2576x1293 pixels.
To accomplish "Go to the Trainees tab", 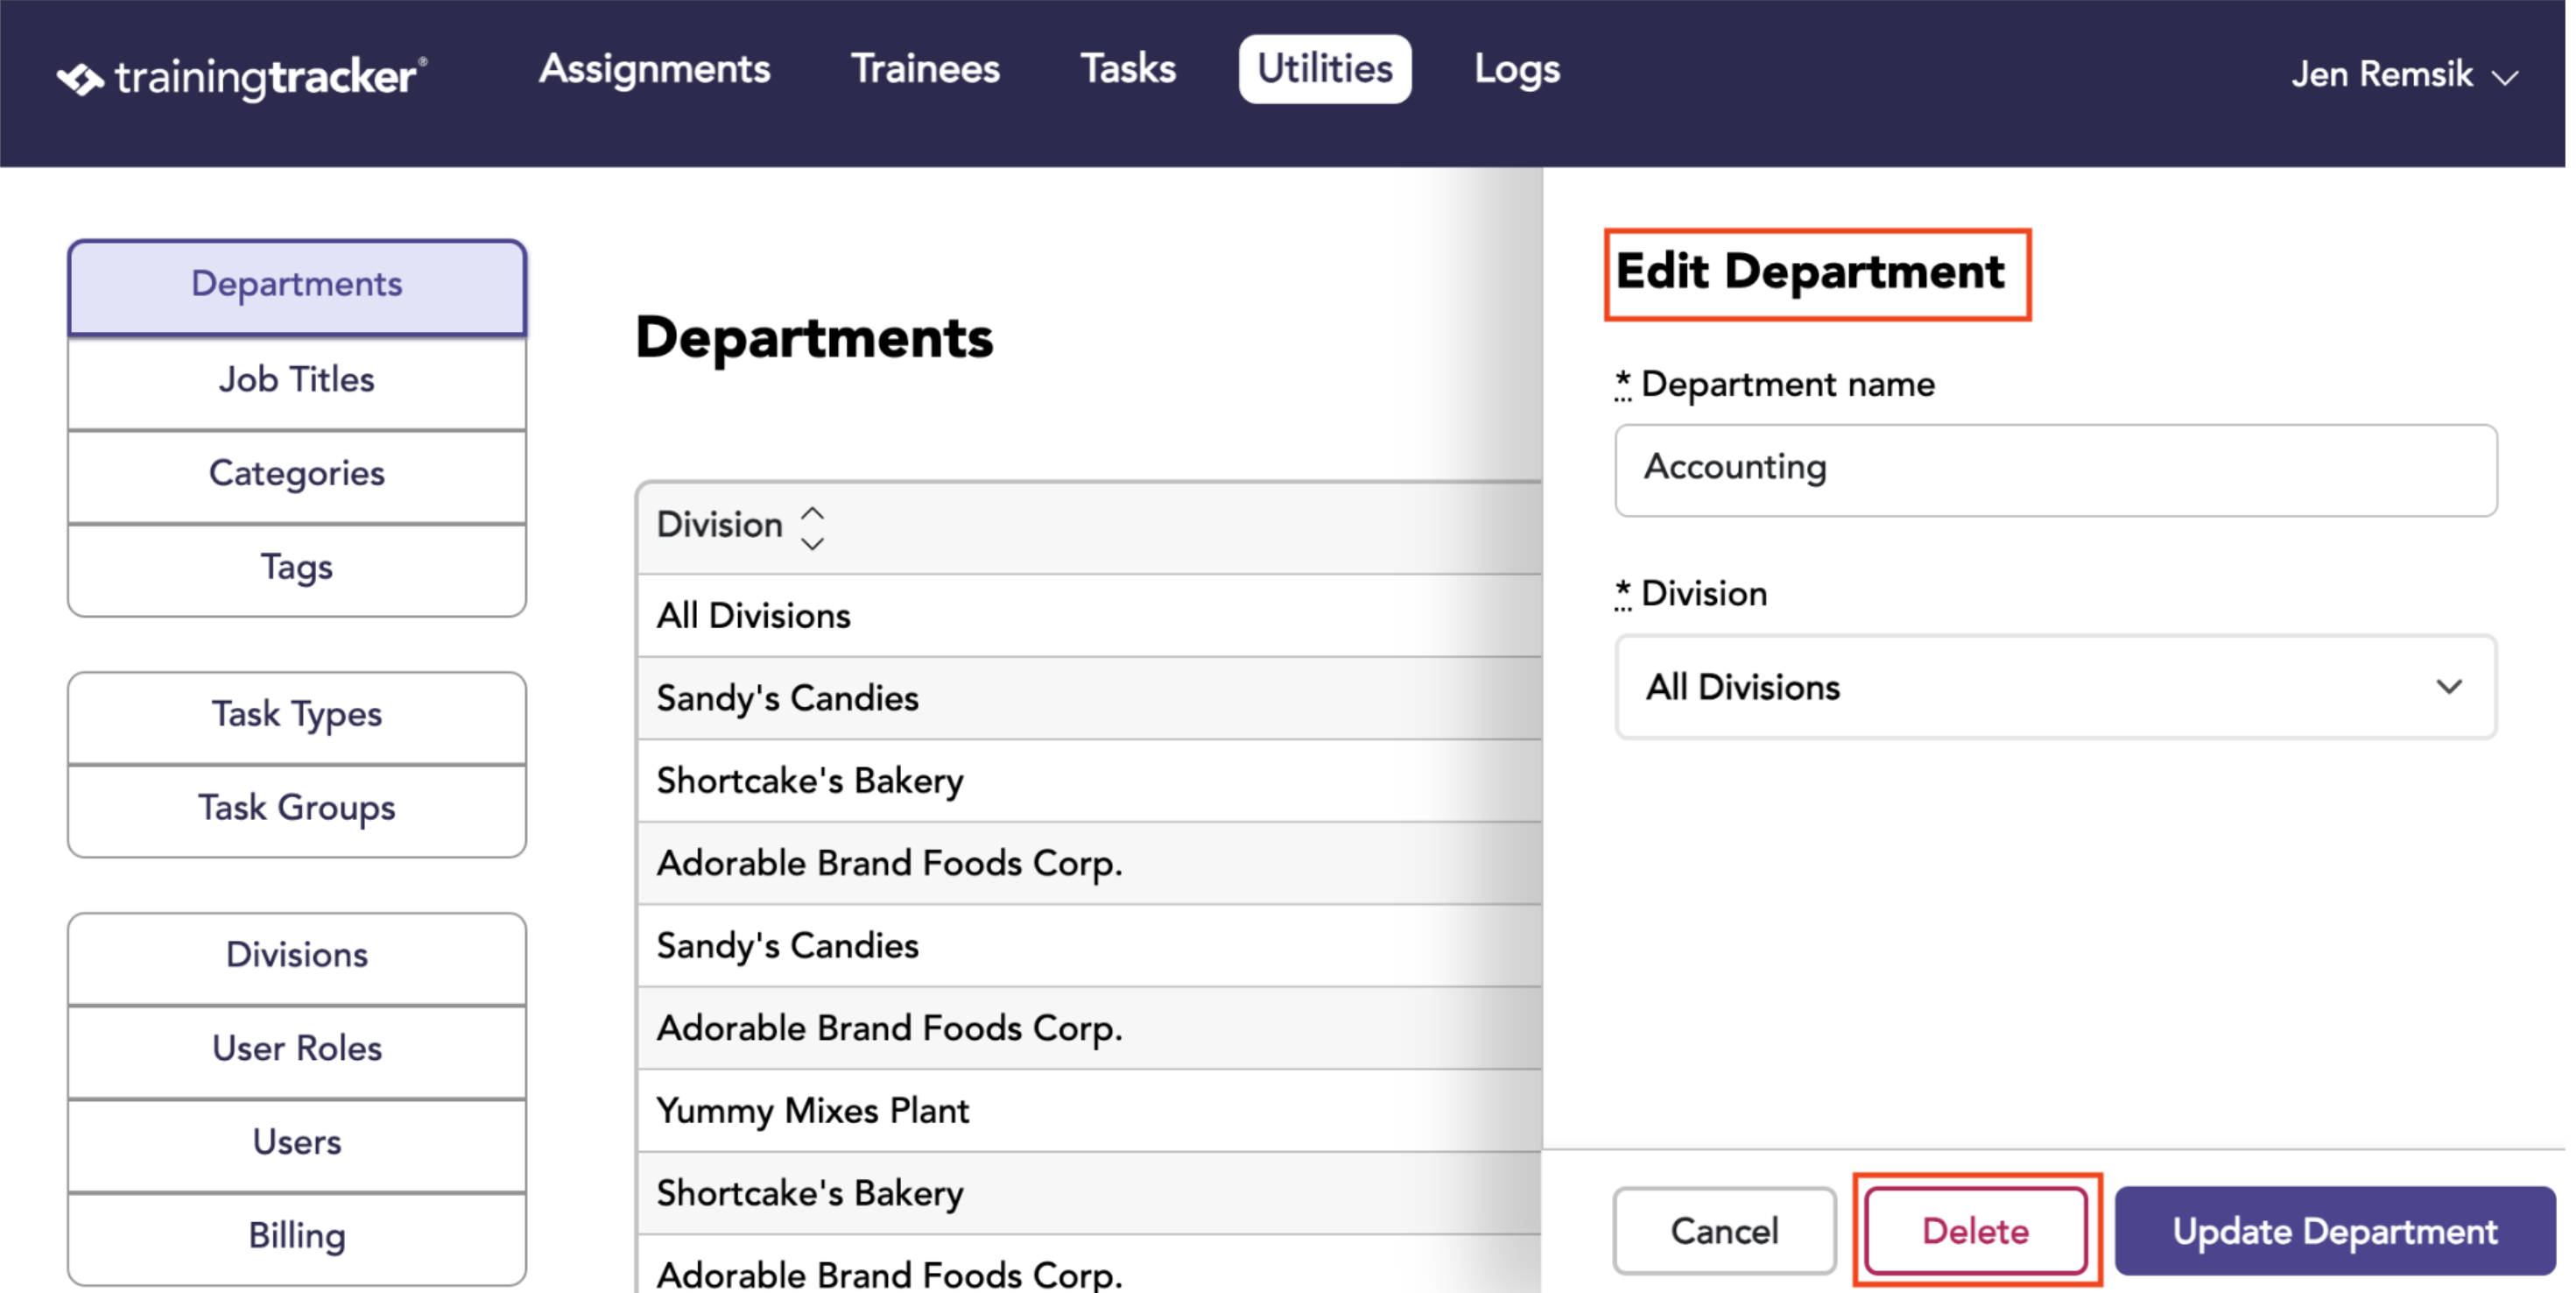I will 925,69.
